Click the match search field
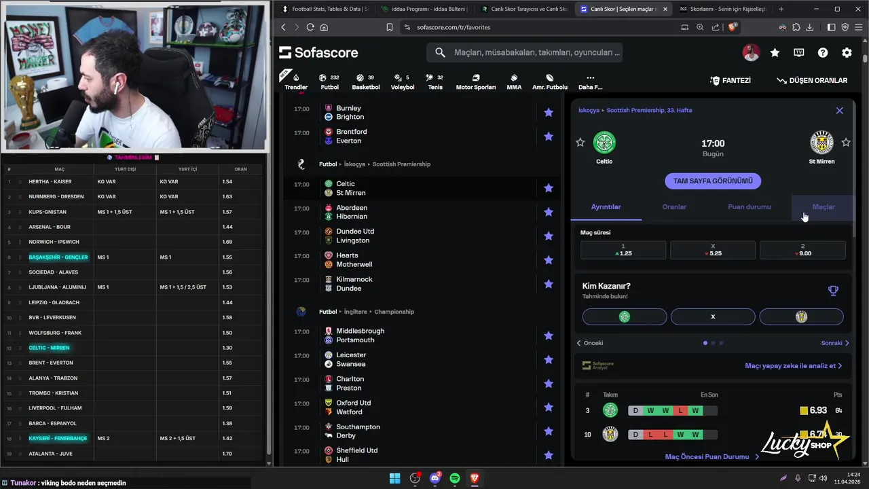This screenshot has height=489, width=869. coord(524,52)
